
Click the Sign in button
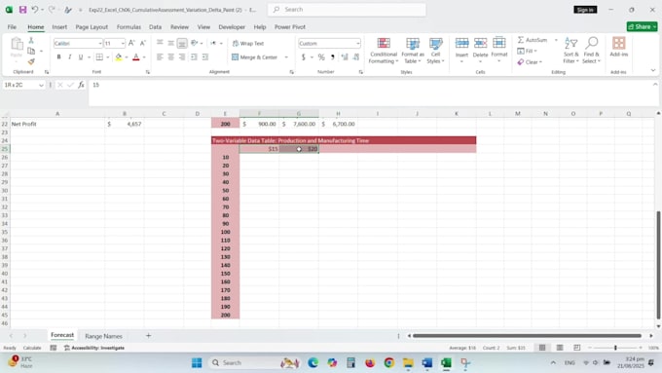(585, 10)
